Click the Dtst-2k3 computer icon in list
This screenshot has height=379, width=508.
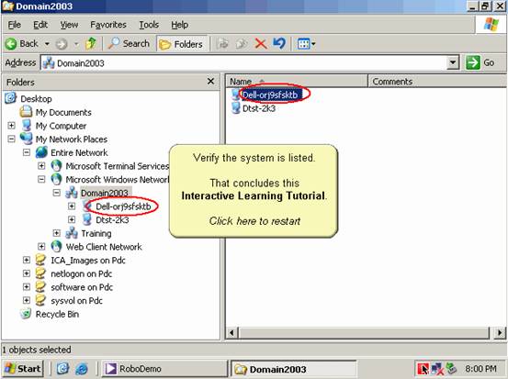(x=235, y=108)
